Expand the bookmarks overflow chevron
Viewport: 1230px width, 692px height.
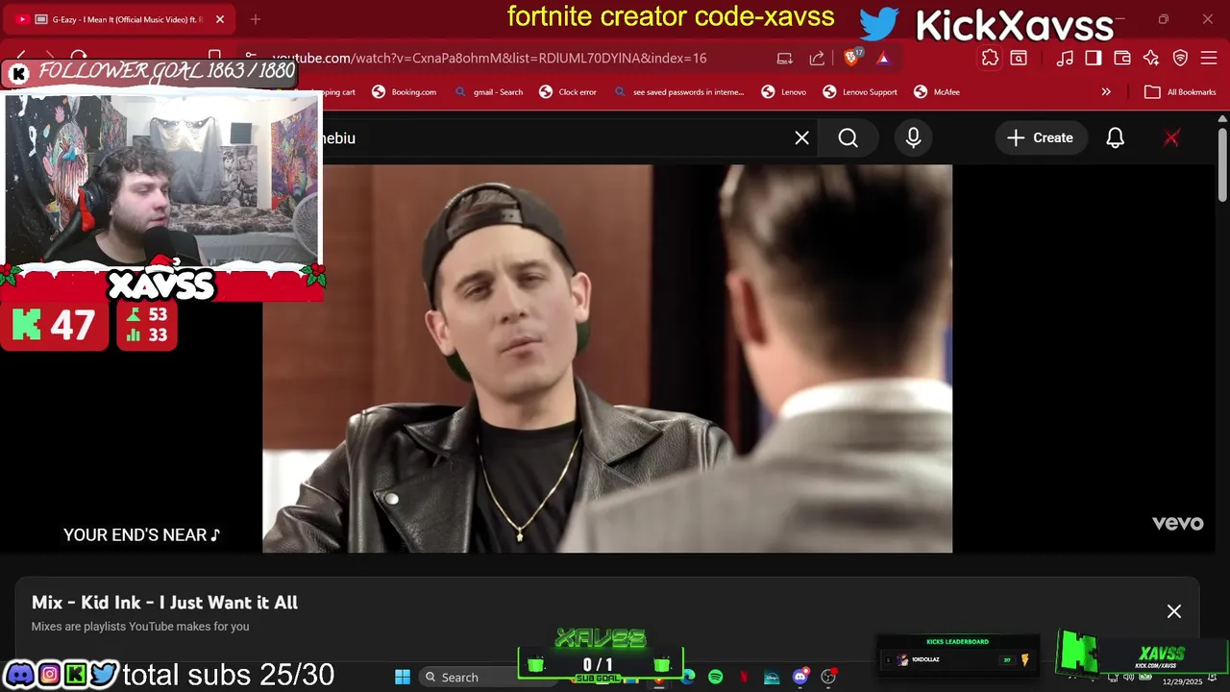[x=1106, y=92]
